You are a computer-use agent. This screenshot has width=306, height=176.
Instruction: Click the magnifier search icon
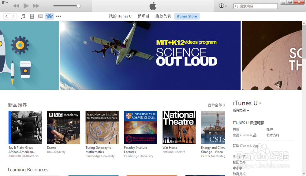click(x=237, y=6)
